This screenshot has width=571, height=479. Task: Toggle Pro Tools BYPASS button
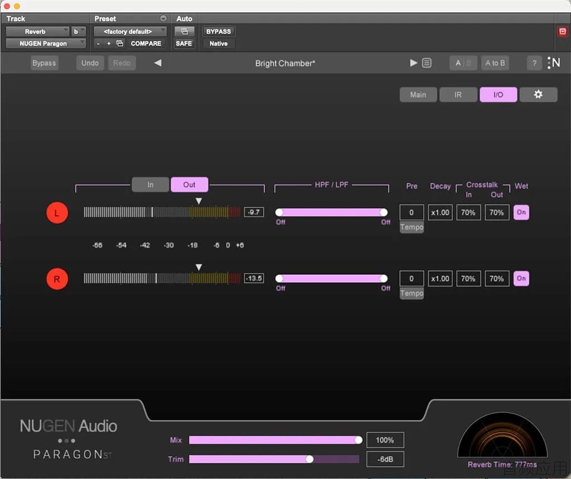tap(219, 31)
